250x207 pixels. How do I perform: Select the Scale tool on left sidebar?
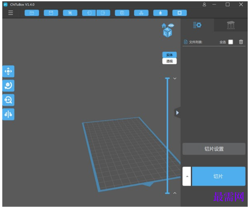8,100
